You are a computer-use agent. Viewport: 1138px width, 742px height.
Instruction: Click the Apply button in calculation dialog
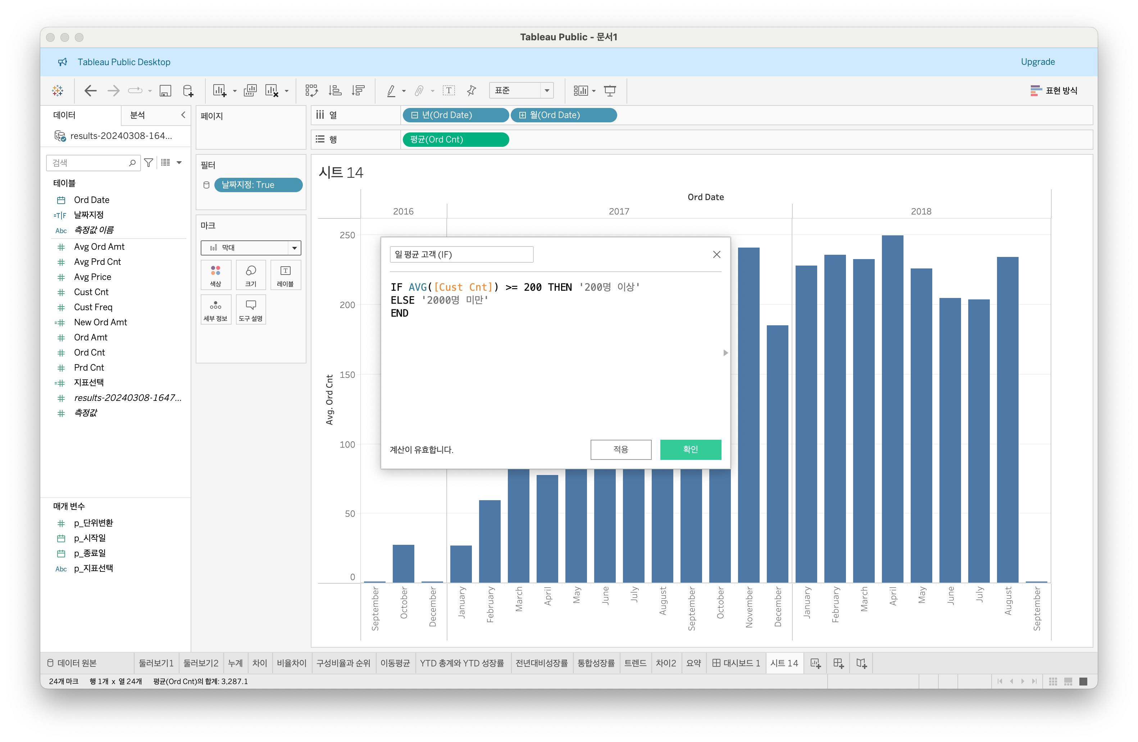pos(621,449)
